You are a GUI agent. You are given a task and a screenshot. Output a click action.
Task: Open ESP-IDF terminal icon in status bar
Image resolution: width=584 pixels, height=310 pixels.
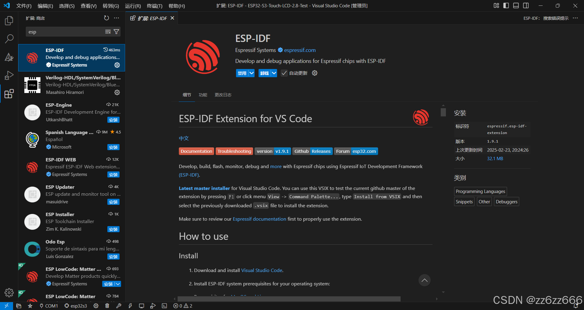pos(164,306)
